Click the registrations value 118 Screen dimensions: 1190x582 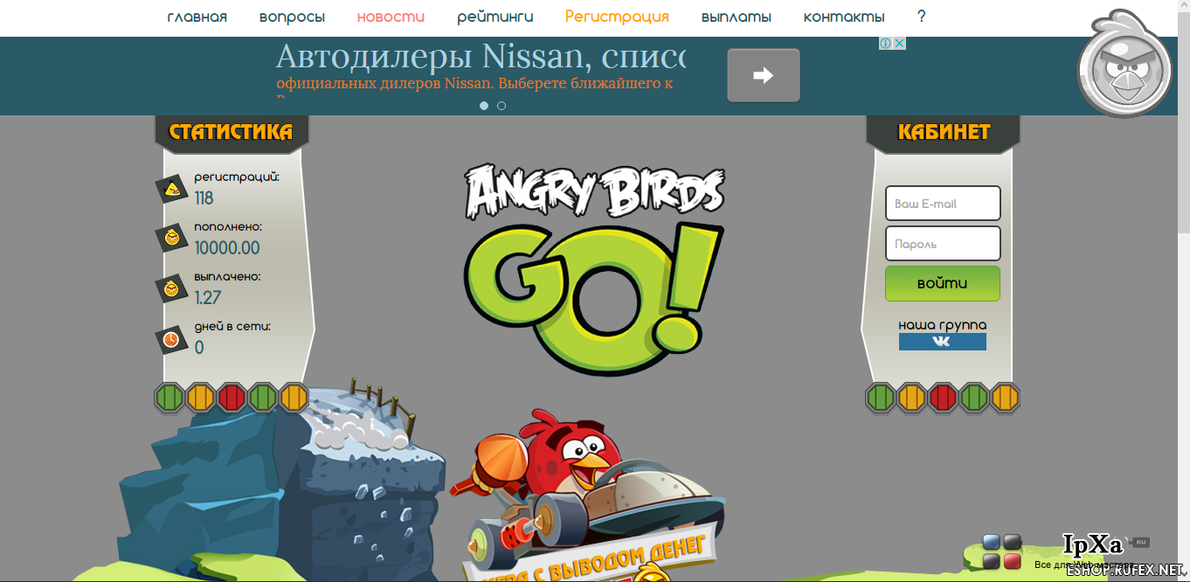tap(204, 198)
